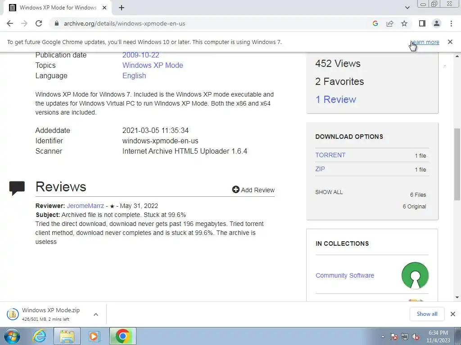
Task: Download via the TORRENT option
Action: (330, 155)
